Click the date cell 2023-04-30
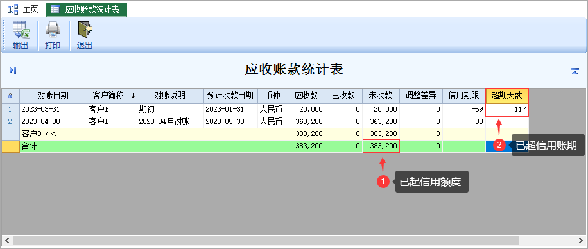The image size is (588, 249). [53, 122]
